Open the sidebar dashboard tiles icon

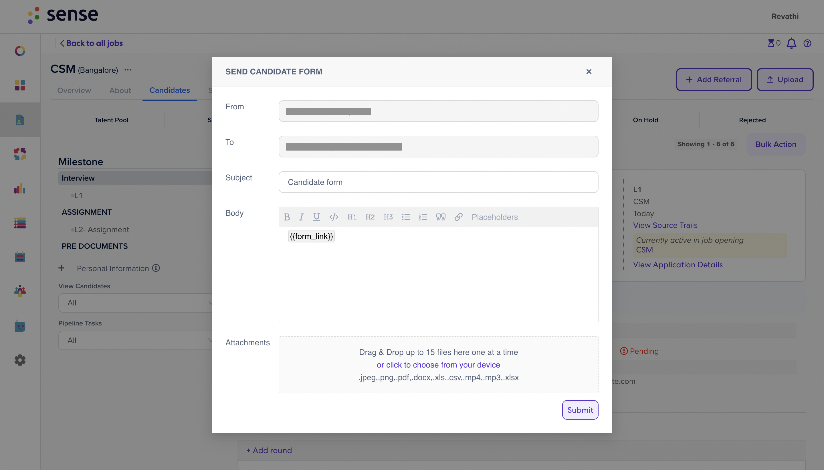(x=20, y=85)
